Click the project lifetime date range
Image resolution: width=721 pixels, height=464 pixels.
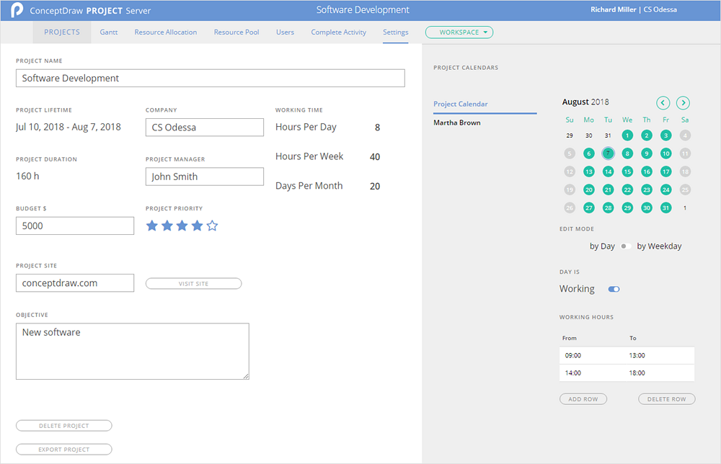coord(68,127)
